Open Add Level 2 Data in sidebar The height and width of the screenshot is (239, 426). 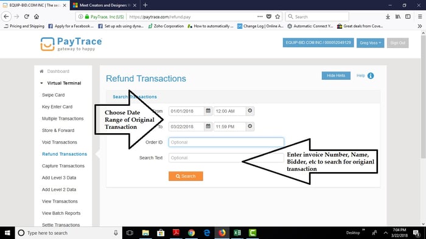[59, 190]
